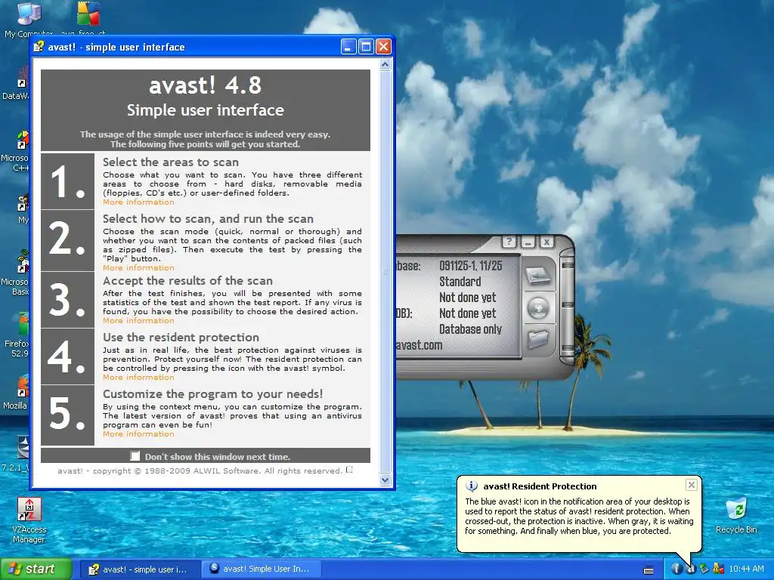Open the Recycle Bin

(736, 515)
